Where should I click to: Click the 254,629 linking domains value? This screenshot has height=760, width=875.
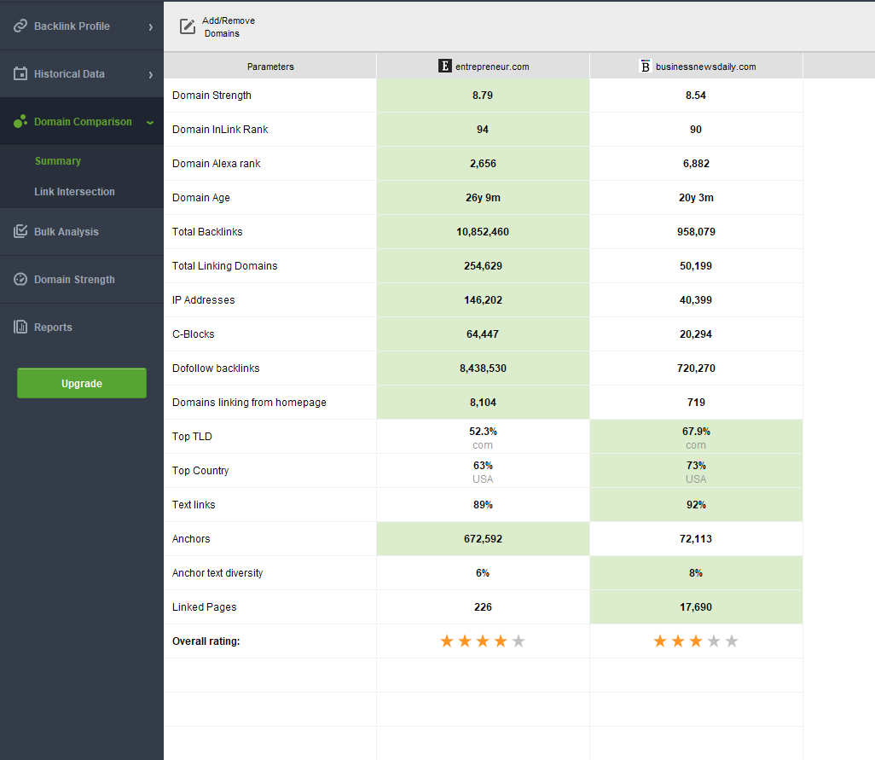click(x=483, y=265)
